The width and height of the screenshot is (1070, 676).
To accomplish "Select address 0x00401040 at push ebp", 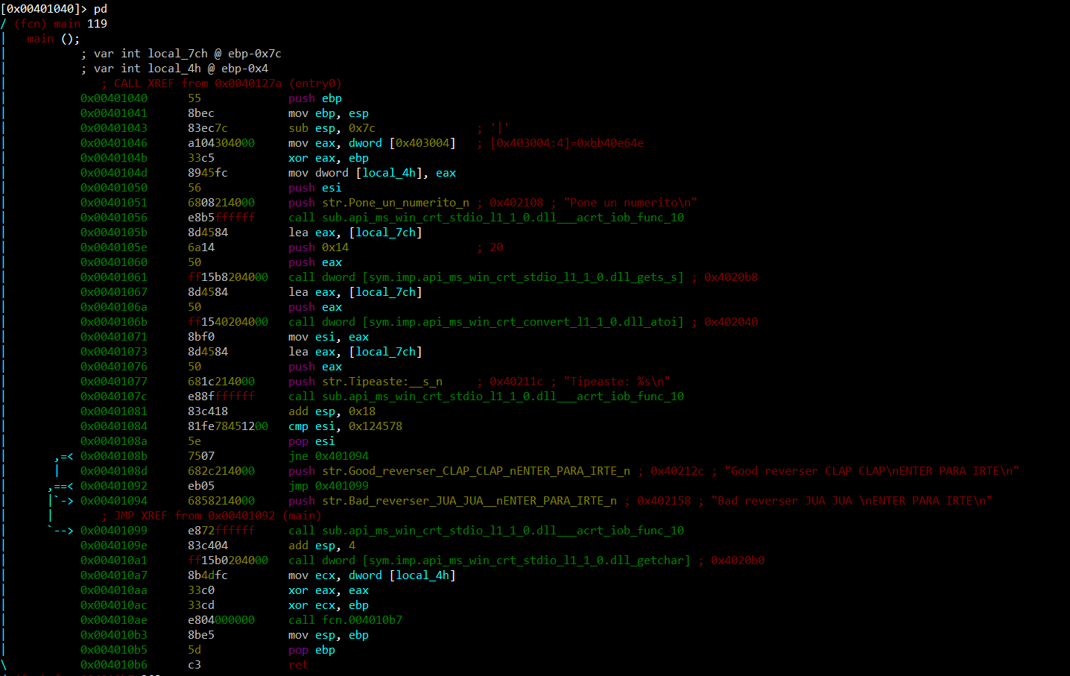I will 113,98.
